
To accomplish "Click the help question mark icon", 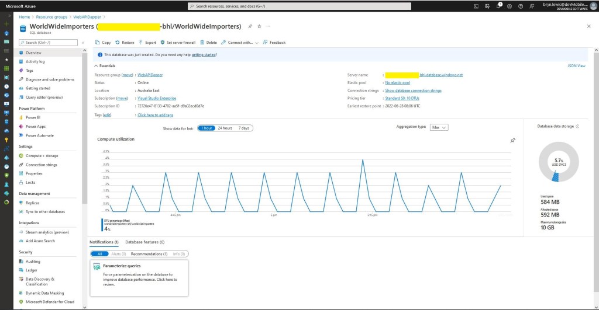I will point(521,6).
